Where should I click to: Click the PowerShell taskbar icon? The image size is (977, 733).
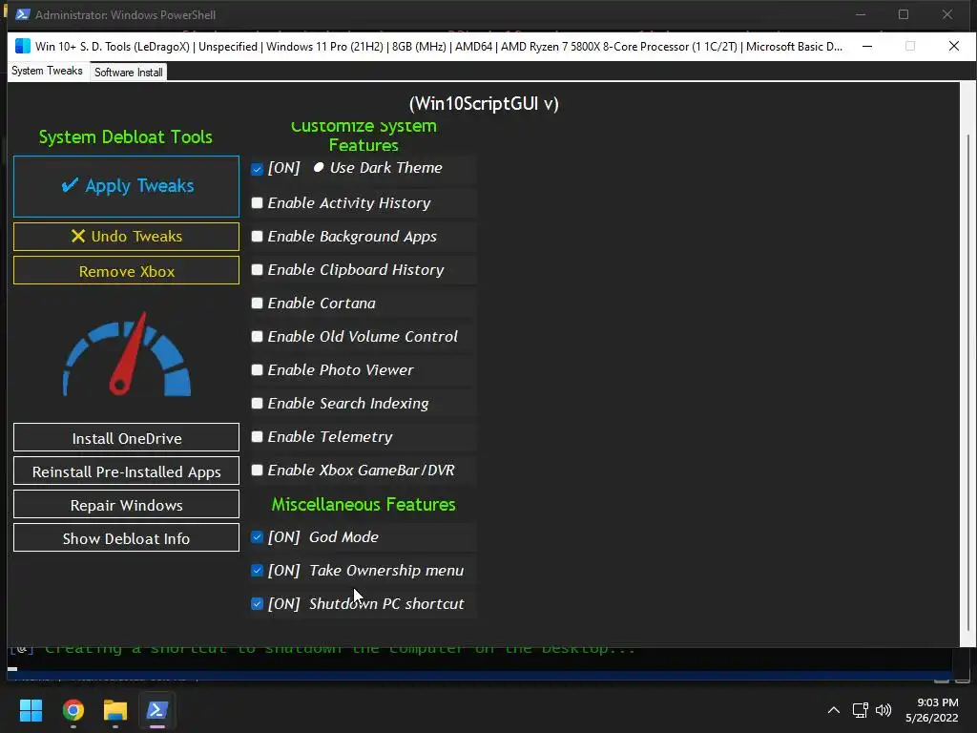(x=157, y=710)
